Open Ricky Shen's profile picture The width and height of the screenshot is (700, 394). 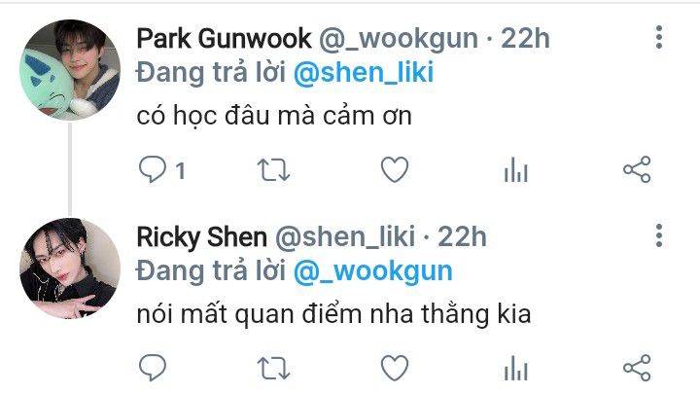[70, 269]
